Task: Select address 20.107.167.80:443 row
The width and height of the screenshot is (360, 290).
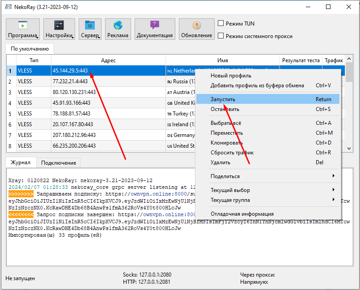Action: 108,124
